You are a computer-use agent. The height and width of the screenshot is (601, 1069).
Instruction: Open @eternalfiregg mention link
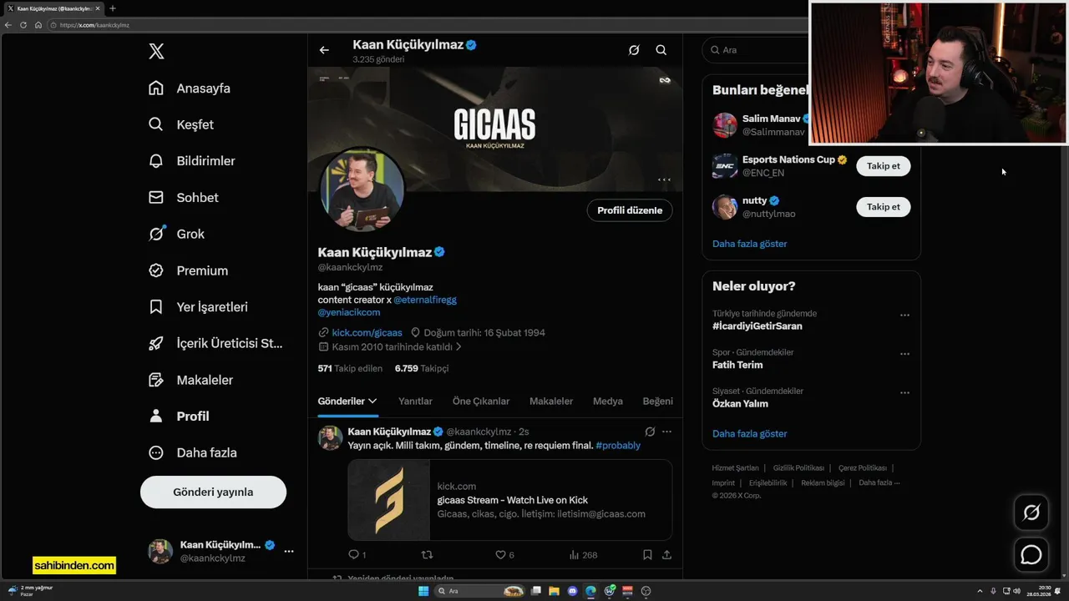click(425, 300)
